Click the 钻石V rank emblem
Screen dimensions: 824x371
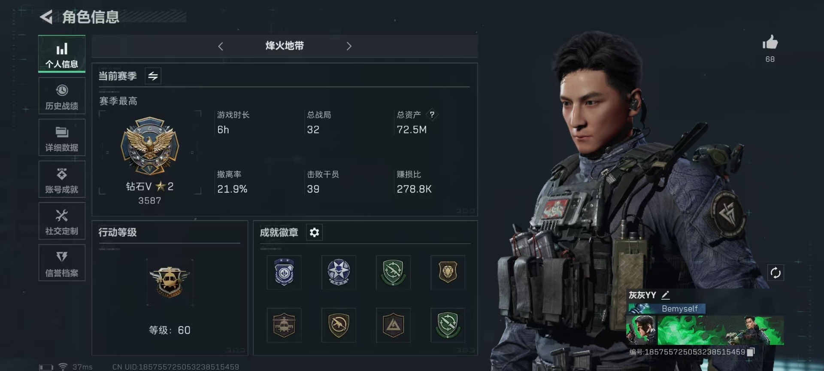(x=150, y=146)
